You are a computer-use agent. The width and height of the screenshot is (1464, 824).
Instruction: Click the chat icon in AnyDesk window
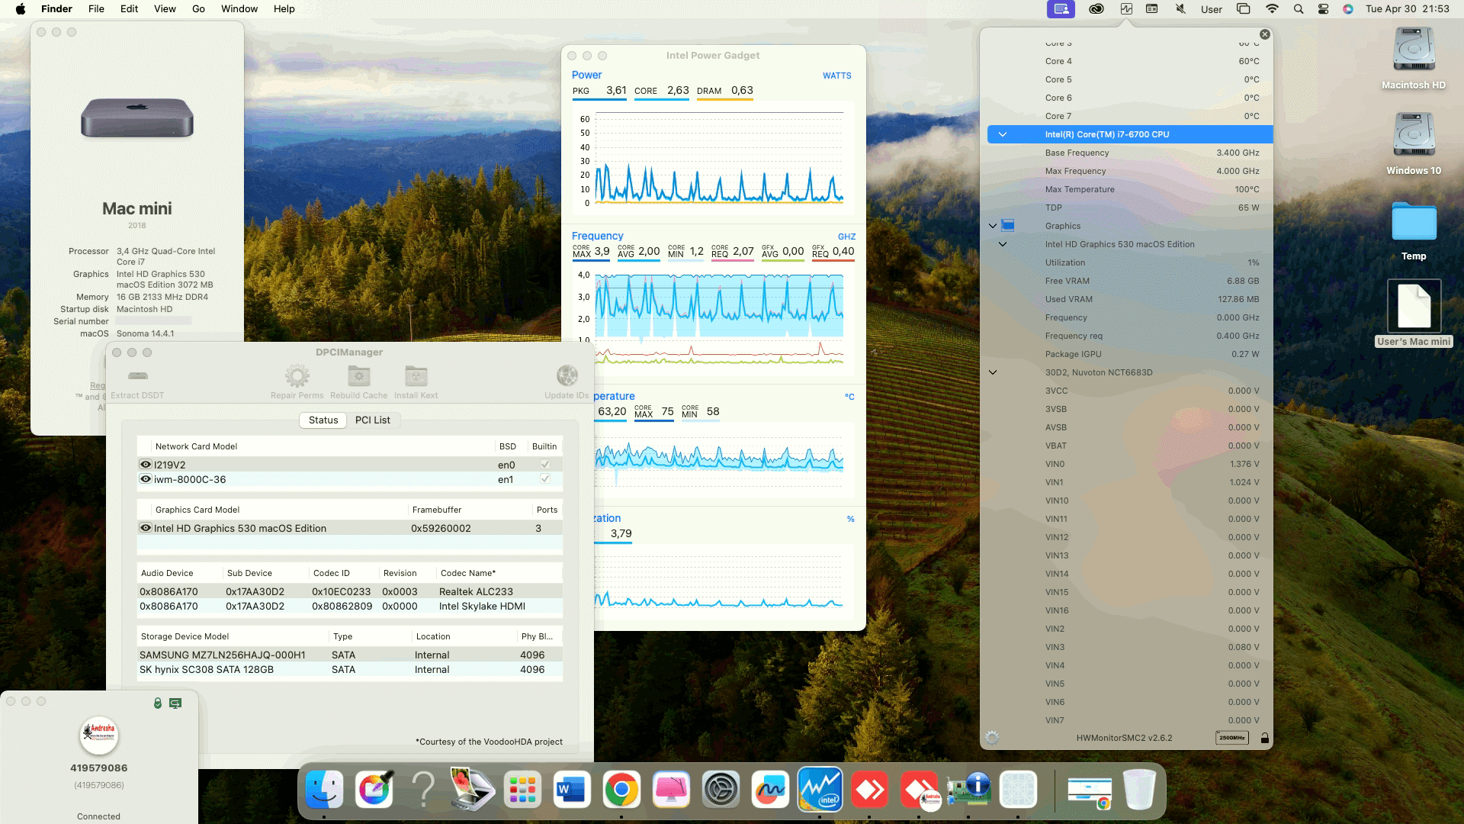click(175, 703)
